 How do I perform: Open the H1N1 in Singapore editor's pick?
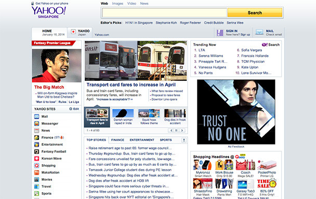coord(139,23)
